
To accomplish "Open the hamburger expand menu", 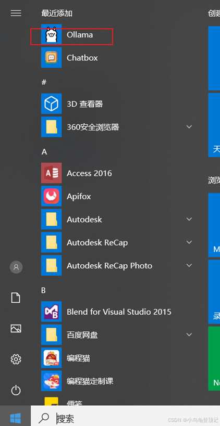I will [16, 13].
